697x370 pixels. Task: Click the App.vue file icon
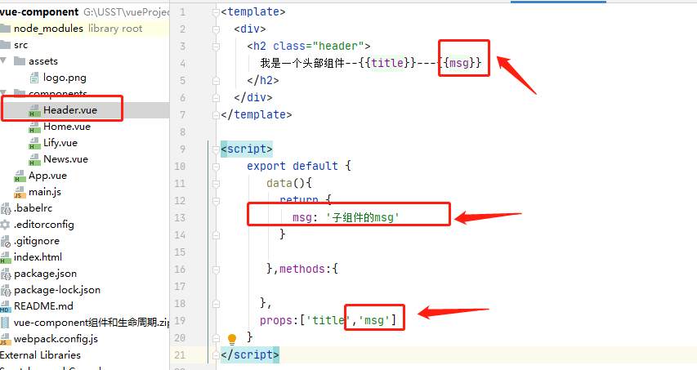(20, 176)
